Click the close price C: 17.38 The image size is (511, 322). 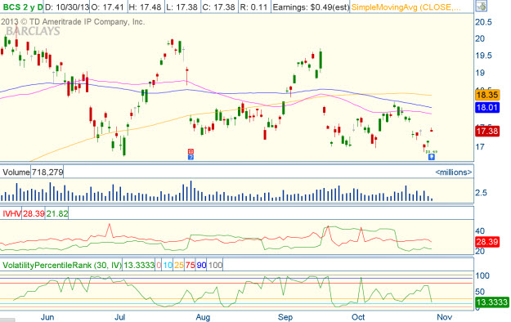[x=218, y=7]
